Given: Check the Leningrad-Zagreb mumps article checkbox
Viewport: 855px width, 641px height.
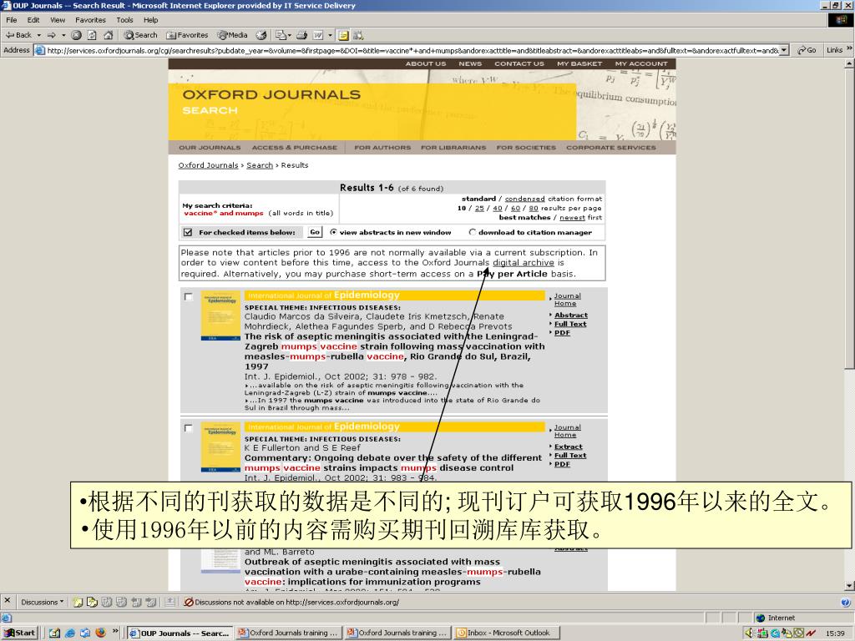Looking at the screenshot, I should click(x=188, y=297).
